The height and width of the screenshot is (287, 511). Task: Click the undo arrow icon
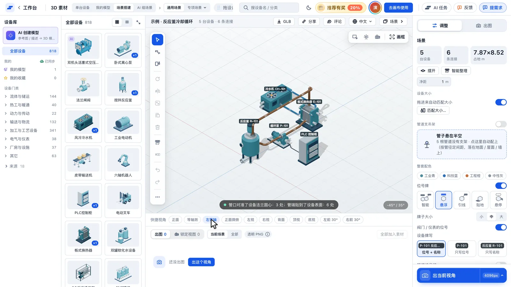point(157,170)
